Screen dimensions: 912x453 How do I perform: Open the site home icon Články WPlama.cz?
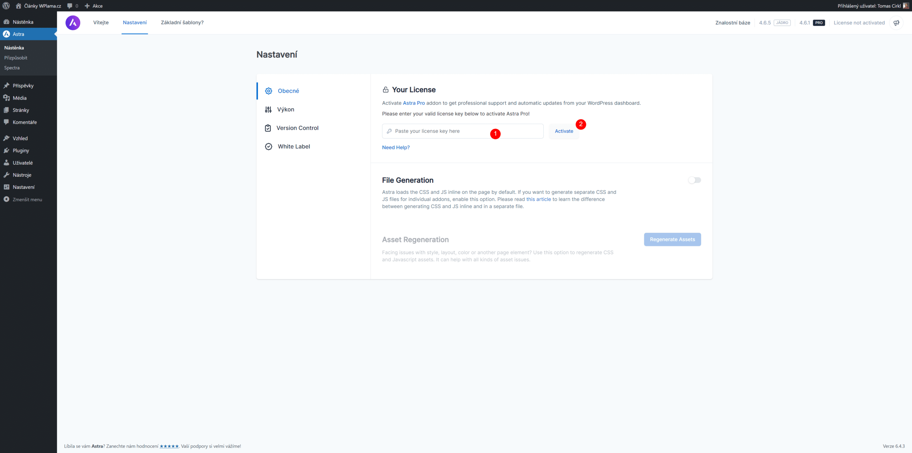pos(19,6)
